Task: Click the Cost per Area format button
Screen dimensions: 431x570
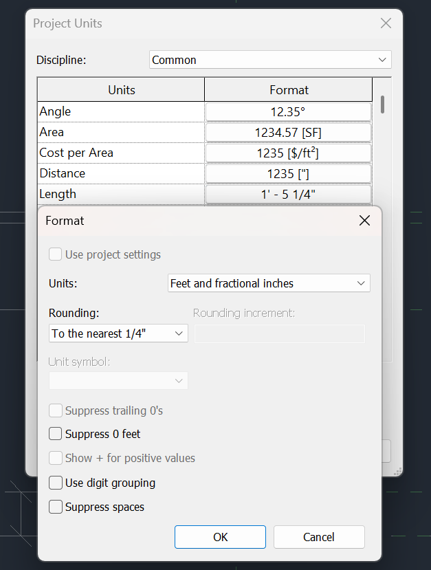Action: [289, 153]
